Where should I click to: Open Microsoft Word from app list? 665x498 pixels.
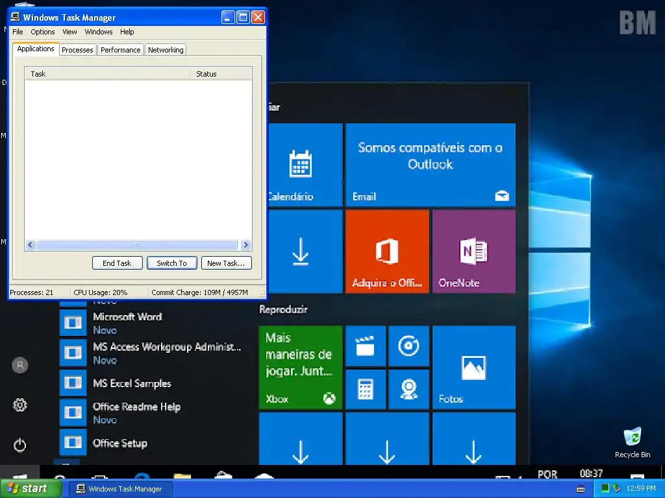point(151,323)
